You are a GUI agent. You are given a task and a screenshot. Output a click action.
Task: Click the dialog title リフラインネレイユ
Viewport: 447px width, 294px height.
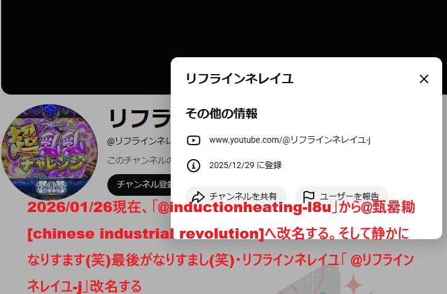click(x=239, y=79)
